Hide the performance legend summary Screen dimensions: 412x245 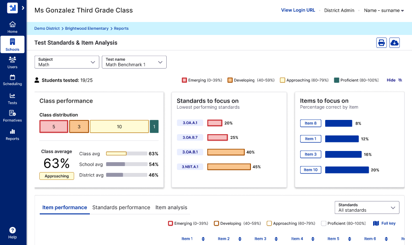[x=394, y=80]
